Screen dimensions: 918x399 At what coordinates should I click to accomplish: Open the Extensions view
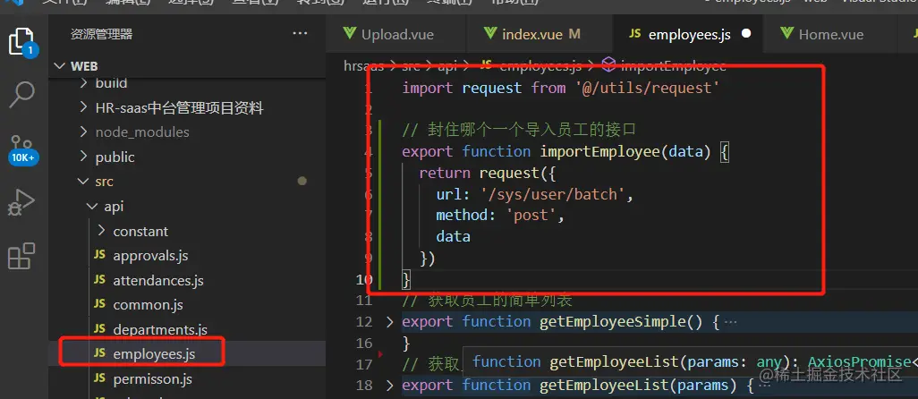(21, 256)
